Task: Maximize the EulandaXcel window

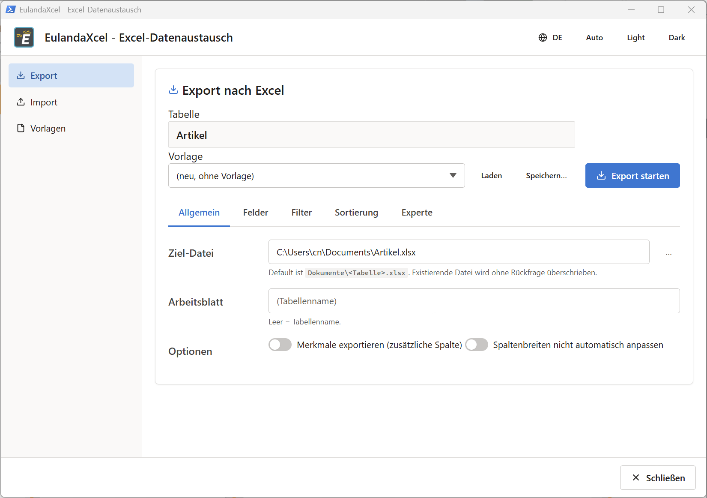Action: [661, 9]
